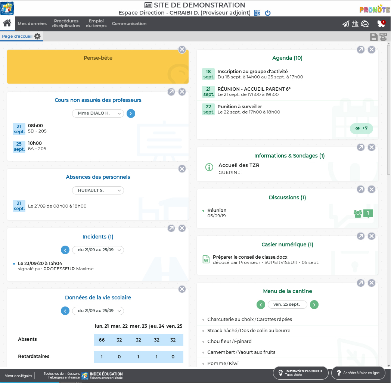
Task: Open the home page icon
Action: pos(7,24)
